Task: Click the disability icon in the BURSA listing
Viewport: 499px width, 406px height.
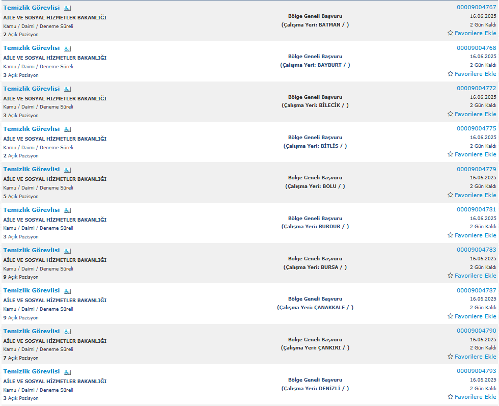Action: click(x=67, y=251)
